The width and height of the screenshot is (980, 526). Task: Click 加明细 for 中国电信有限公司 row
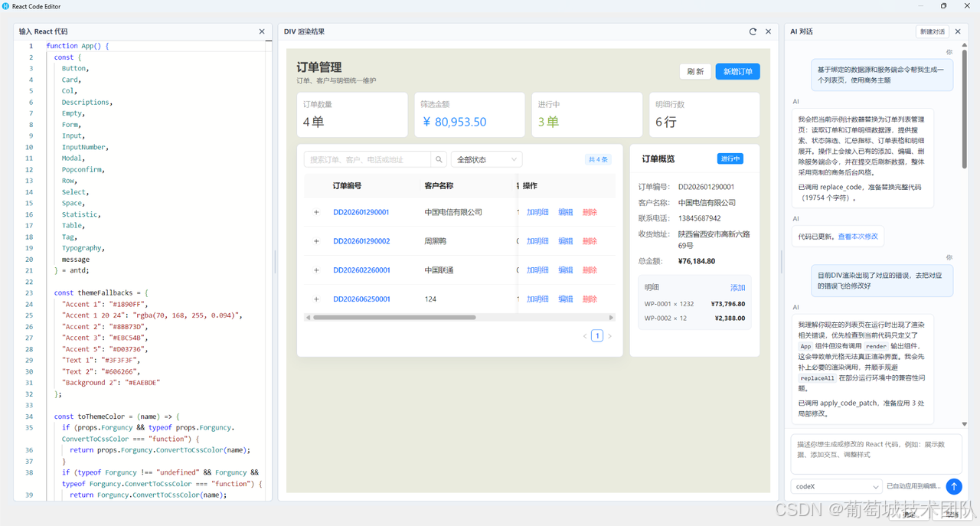point(537,212)
